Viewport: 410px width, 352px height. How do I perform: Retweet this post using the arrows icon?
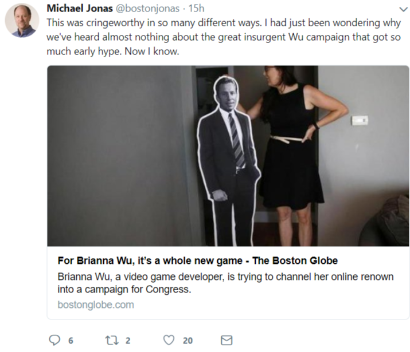112,341
